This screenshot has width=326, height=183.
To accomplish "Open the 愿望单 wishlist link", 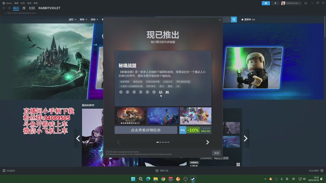I will tap(248, 20).
